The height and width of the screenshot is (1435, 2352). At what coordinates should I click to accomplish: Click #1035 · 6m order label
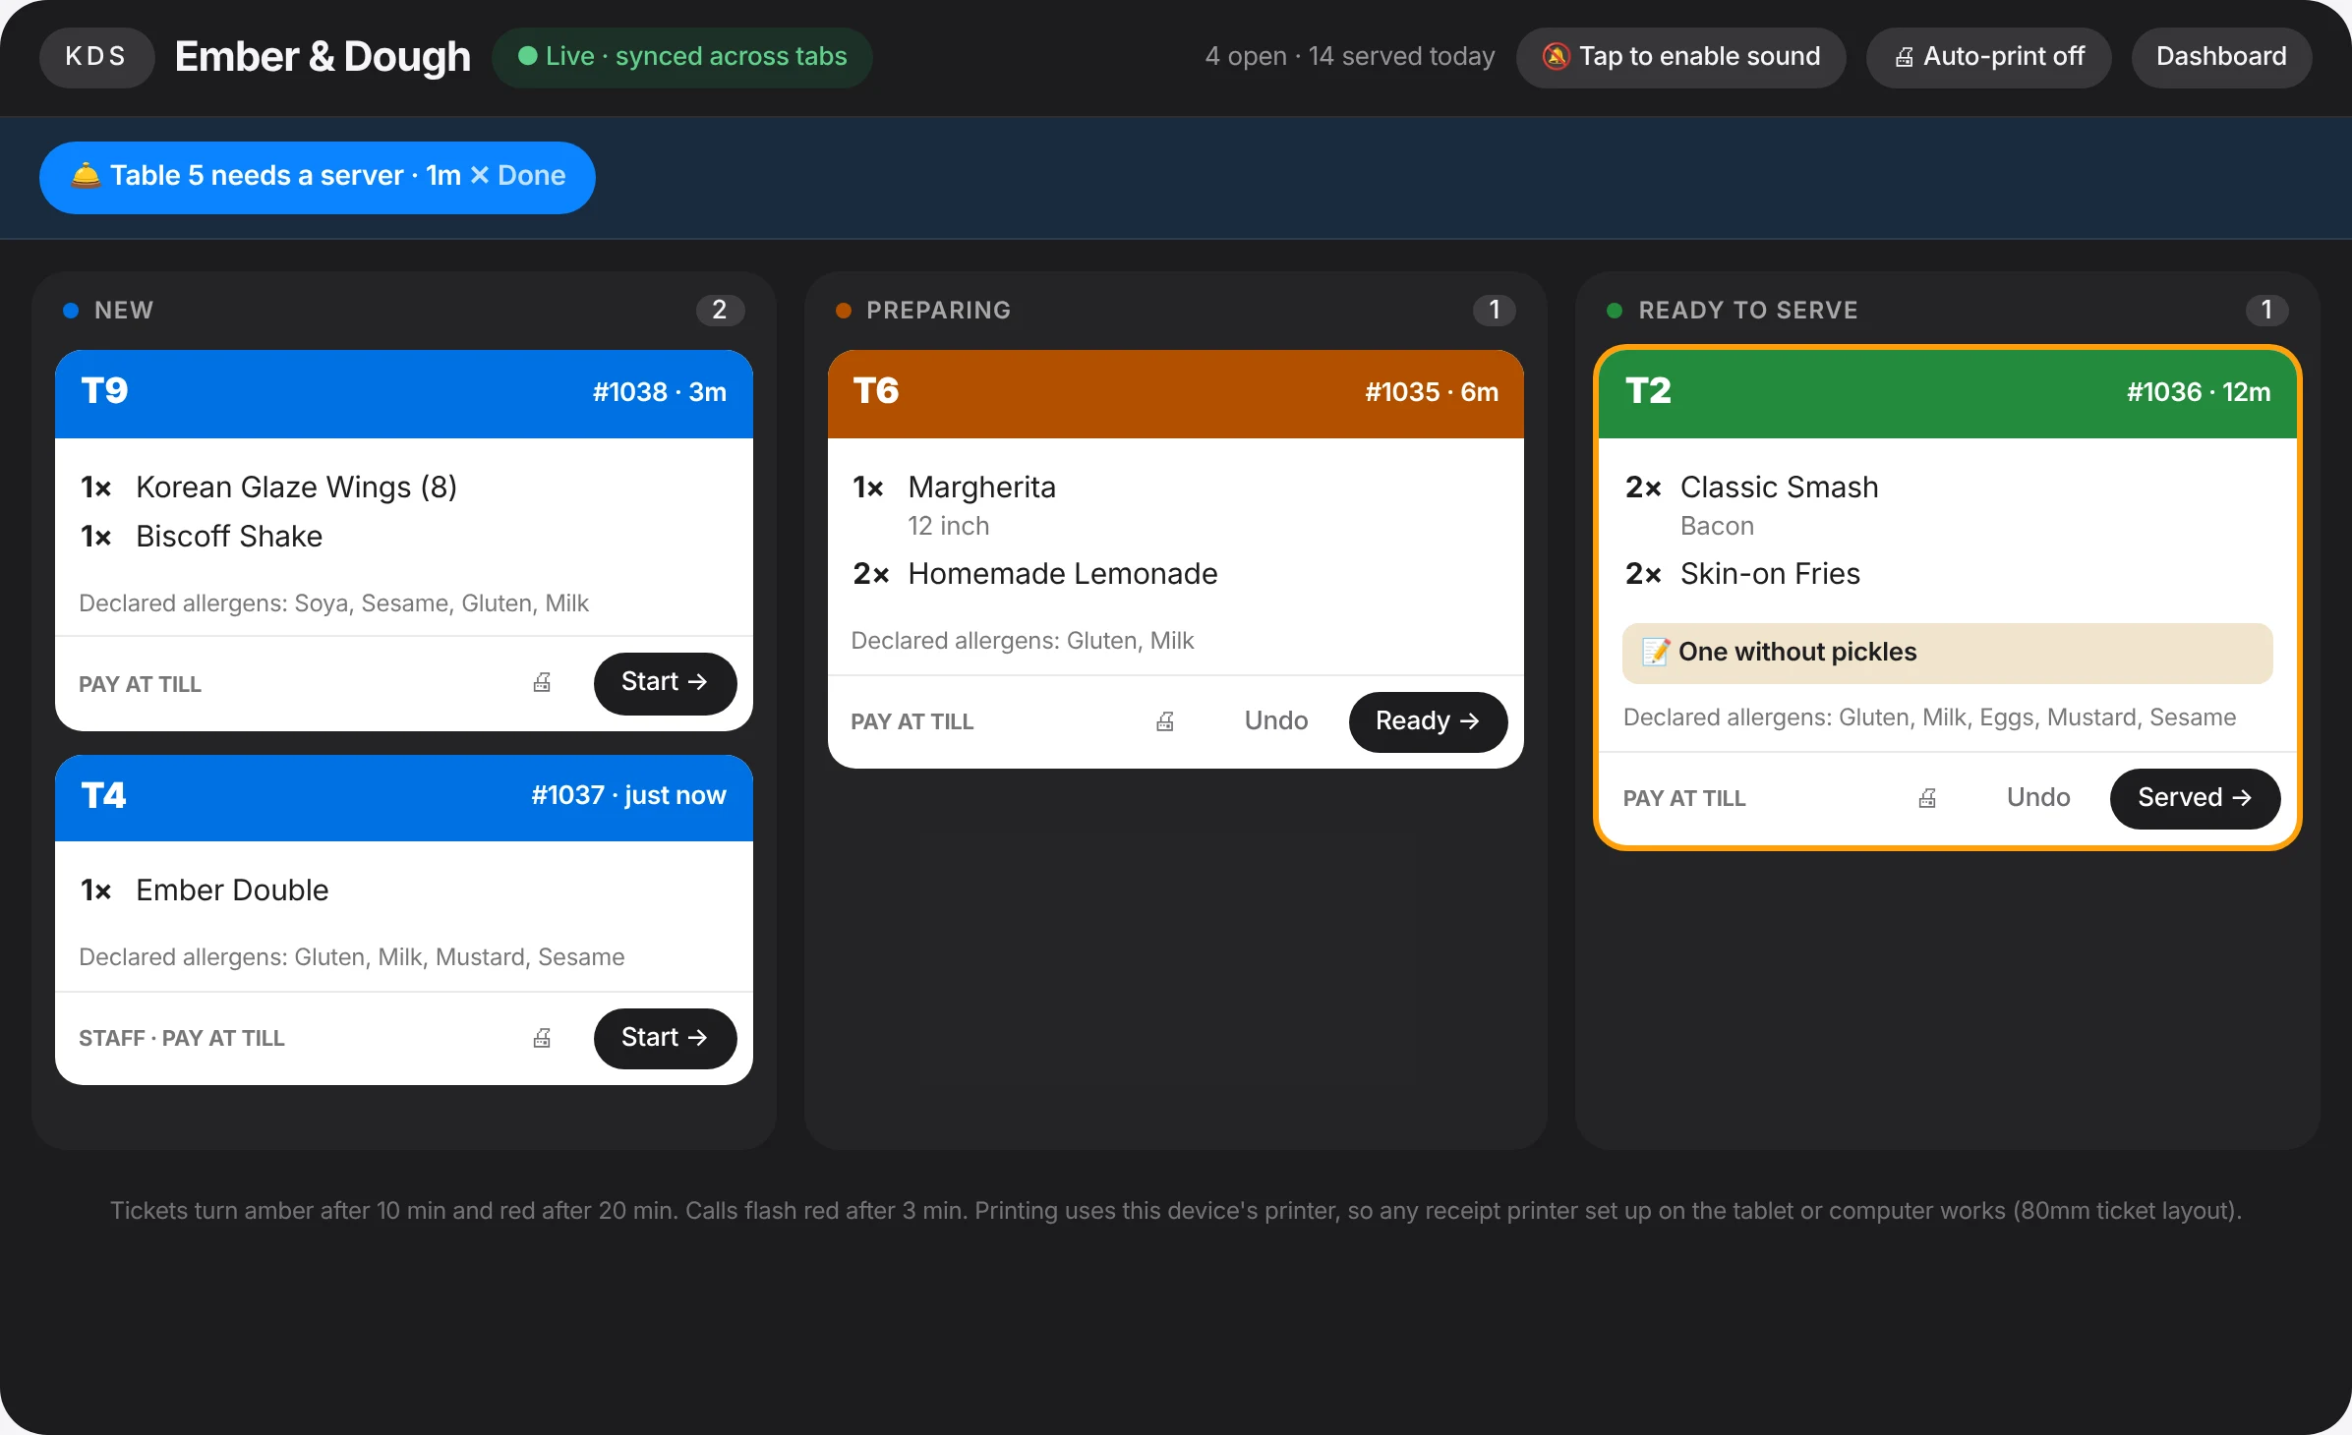point(1432,393)
